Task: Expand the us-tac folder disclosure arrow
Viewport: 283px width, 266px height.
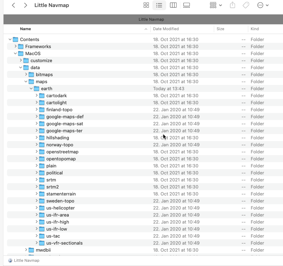Action: [37, 236]
